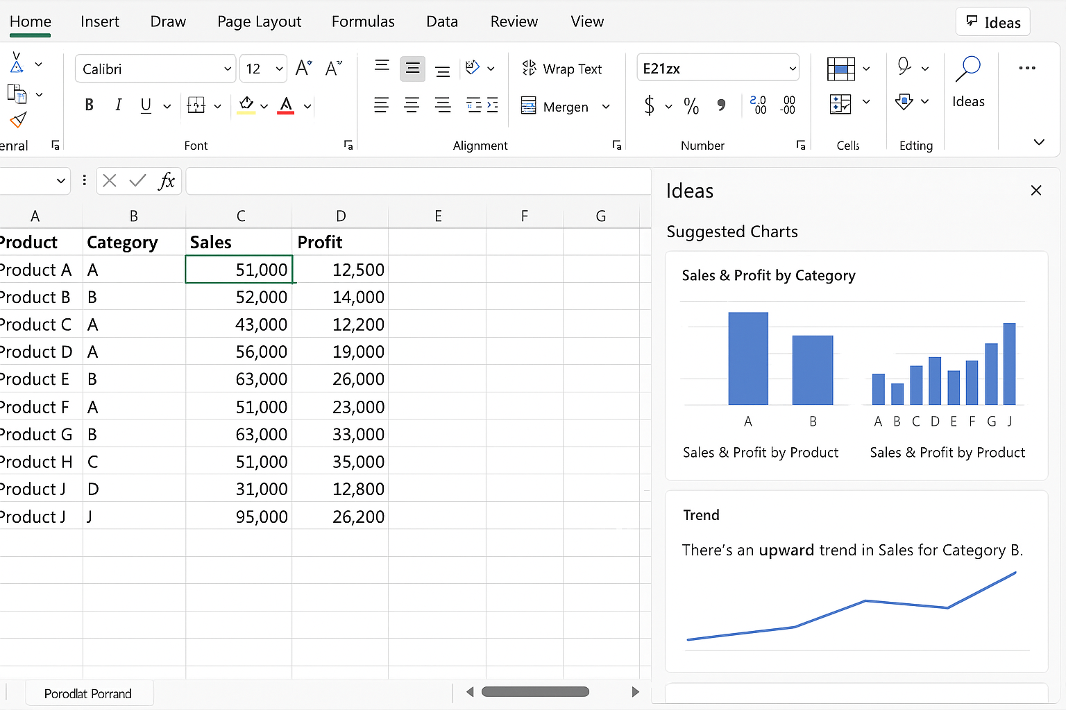Click the Increase Font Size icon
The image size is (1066, 710).
(x=303, y=68)
